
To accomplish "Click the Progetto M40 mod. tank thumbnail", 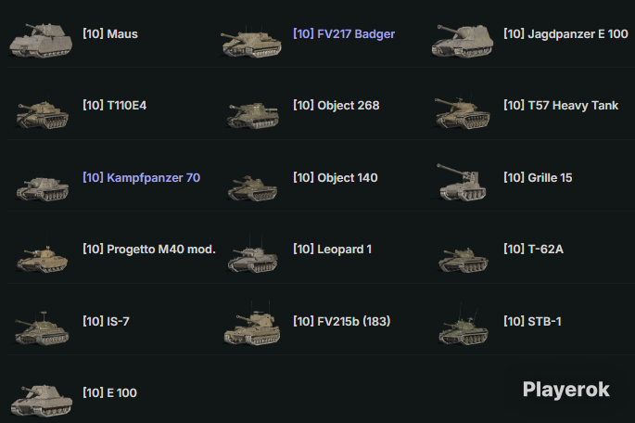I will [x=42, y=259].
